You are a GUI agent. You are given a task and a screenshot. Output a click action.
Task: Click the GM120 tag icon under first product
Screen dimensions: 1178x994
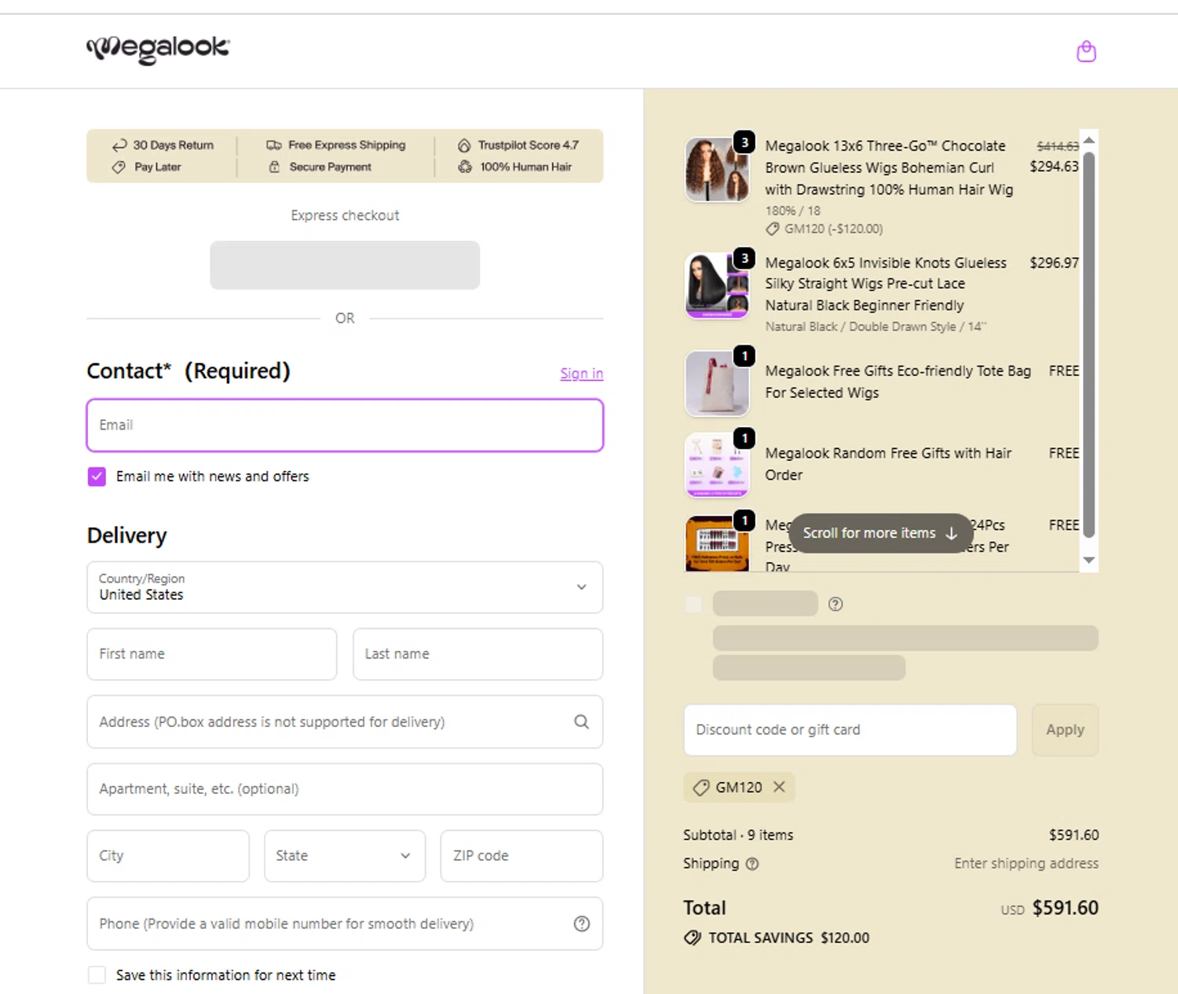pyautogui.click(x=773, y=229)
